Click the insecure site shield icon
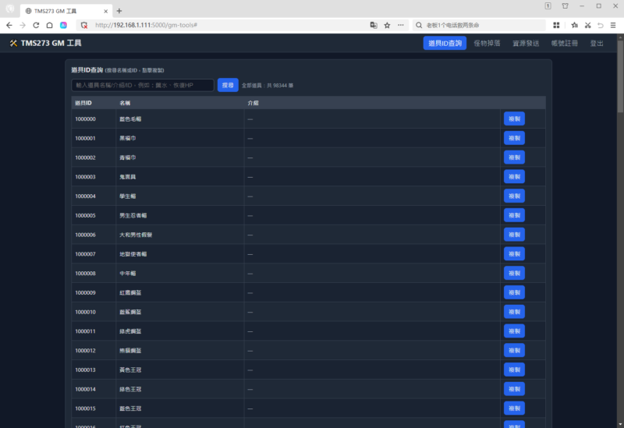This screenshot has width=624, height=428. click(84, 25)
